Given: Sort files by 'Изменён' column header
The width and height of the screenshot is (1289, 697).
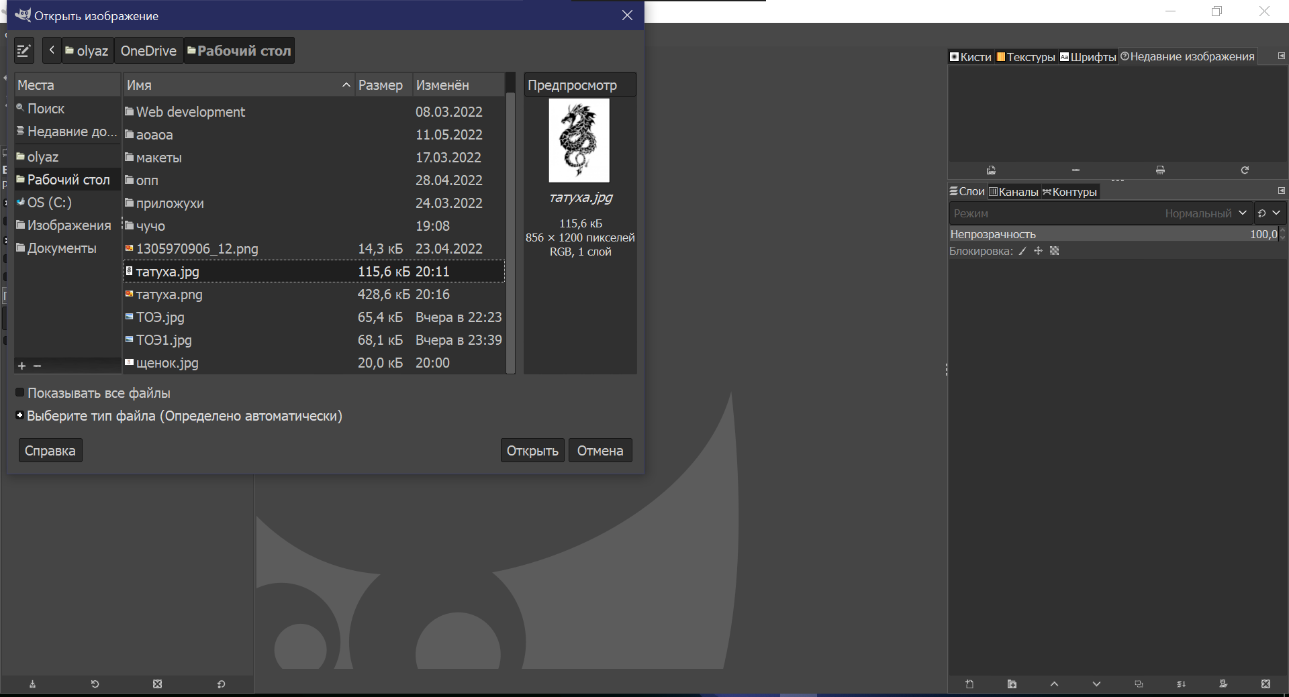Looking at the screenshot, I should (x=458, y=85).
